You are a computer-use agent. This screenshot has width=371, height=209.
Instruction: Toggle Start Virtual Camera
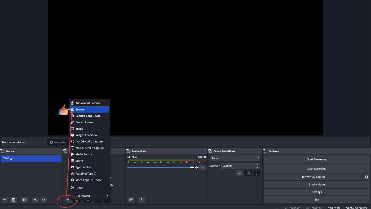tap(313, 177)
